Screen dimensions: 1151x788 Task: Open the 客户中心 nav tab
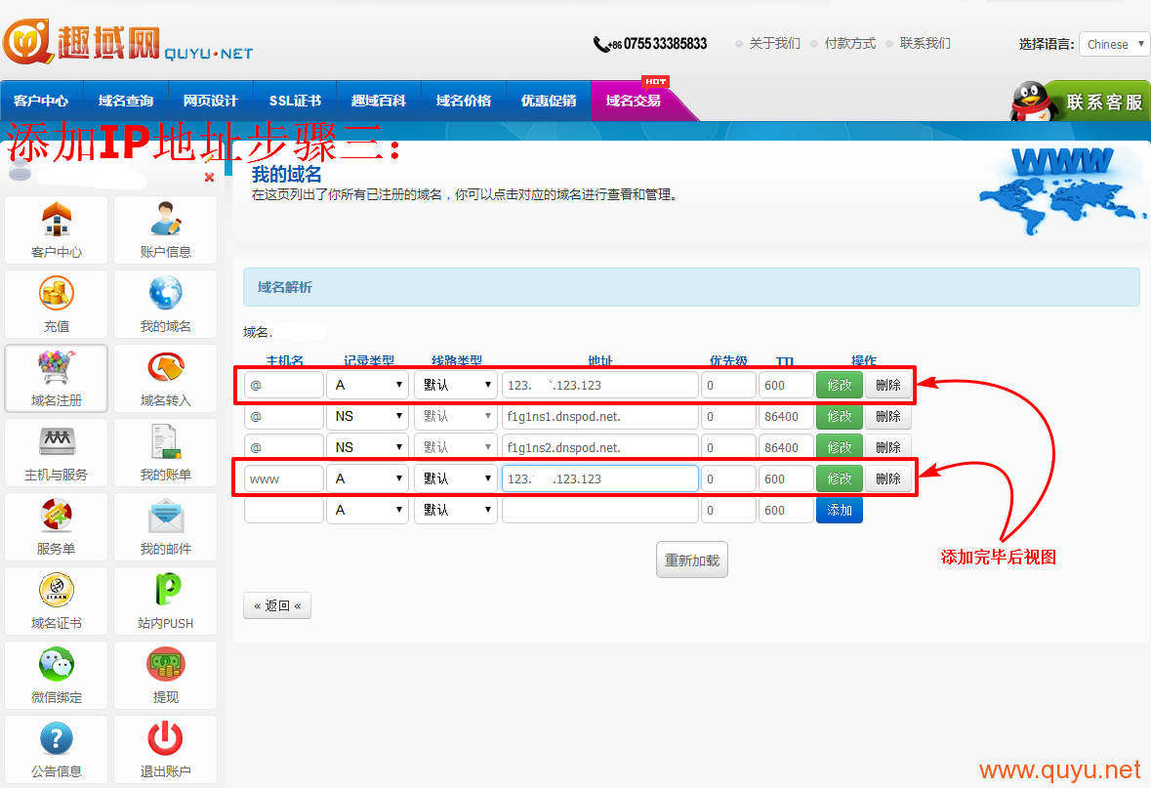pyautogui.click(x=41, y=101)
